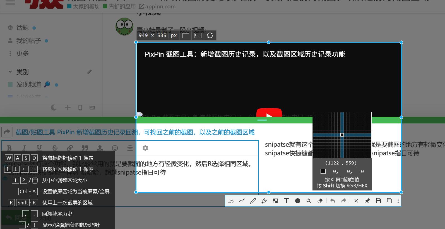Toggle dark mode with the moon icon
Screen dimensions: 445x229
(x=54, y=108)
